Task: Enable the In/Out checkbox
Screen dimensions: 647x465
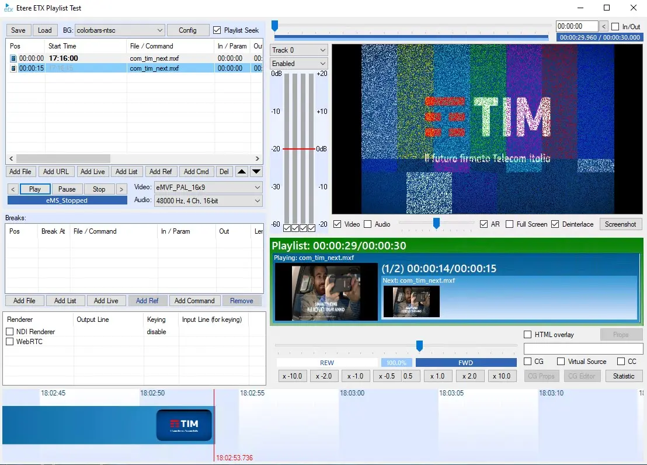Action: pos(615,27)
